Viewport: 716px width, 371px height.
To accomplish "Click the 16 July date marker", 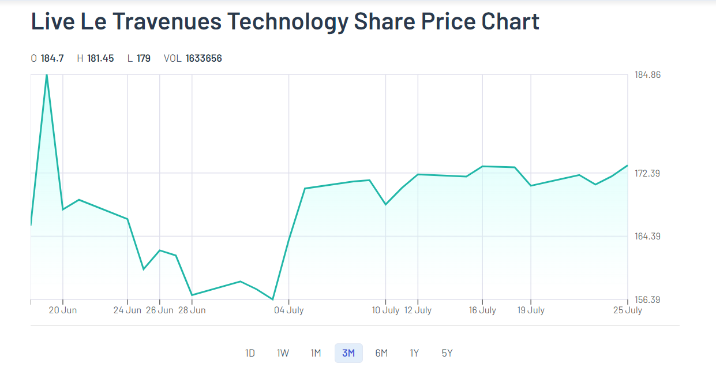I will click(482, 310).
